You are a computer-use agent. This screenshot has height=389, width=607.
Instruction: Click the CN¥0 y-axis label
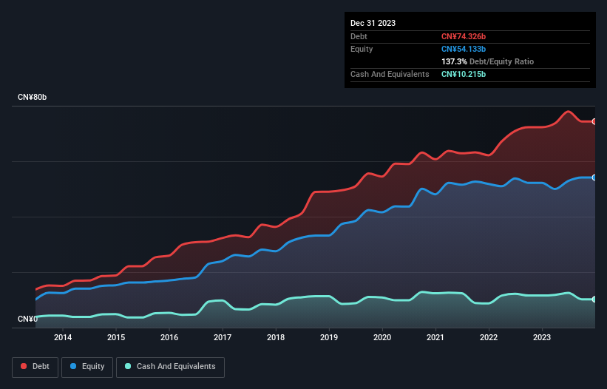tap(27, 319)
